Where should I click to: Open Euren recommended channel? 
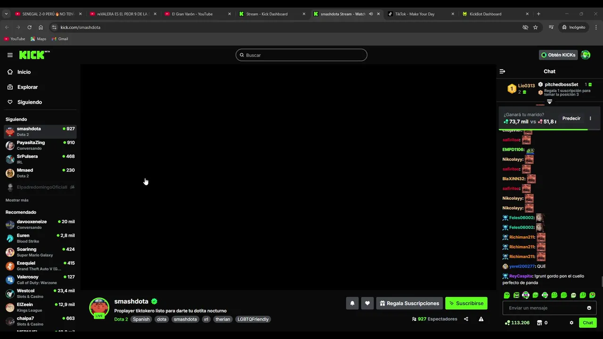(40, 238)
